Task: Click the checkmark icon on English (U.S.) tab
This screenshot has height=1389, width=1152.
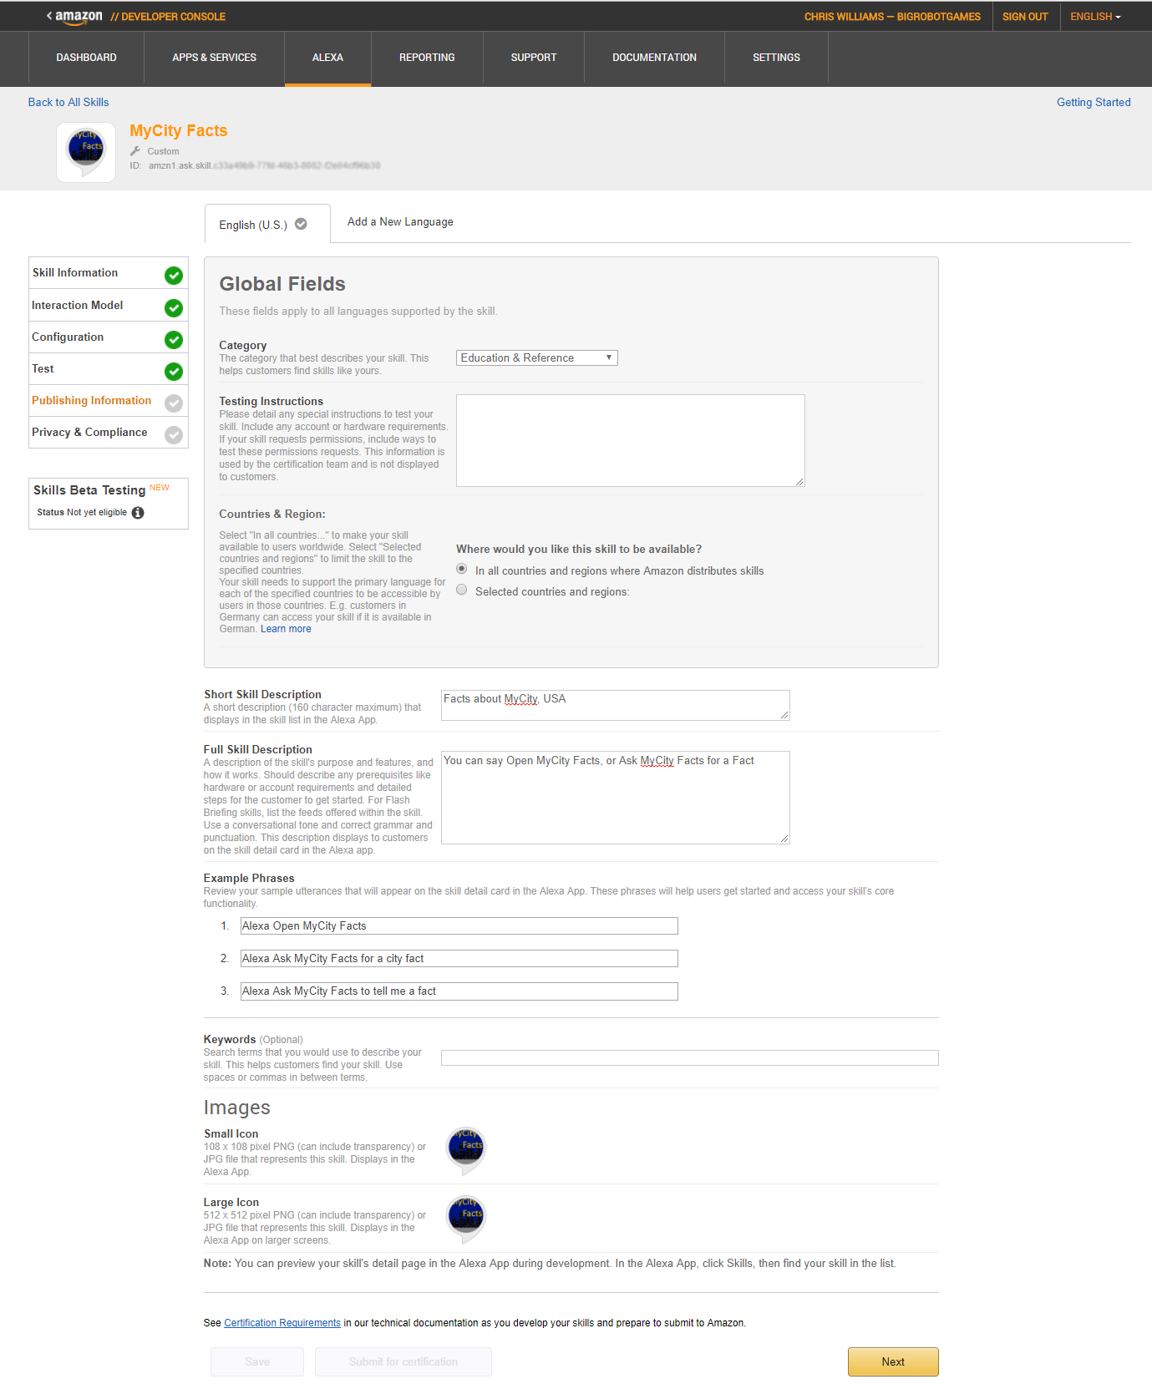Action: [301, 224]
